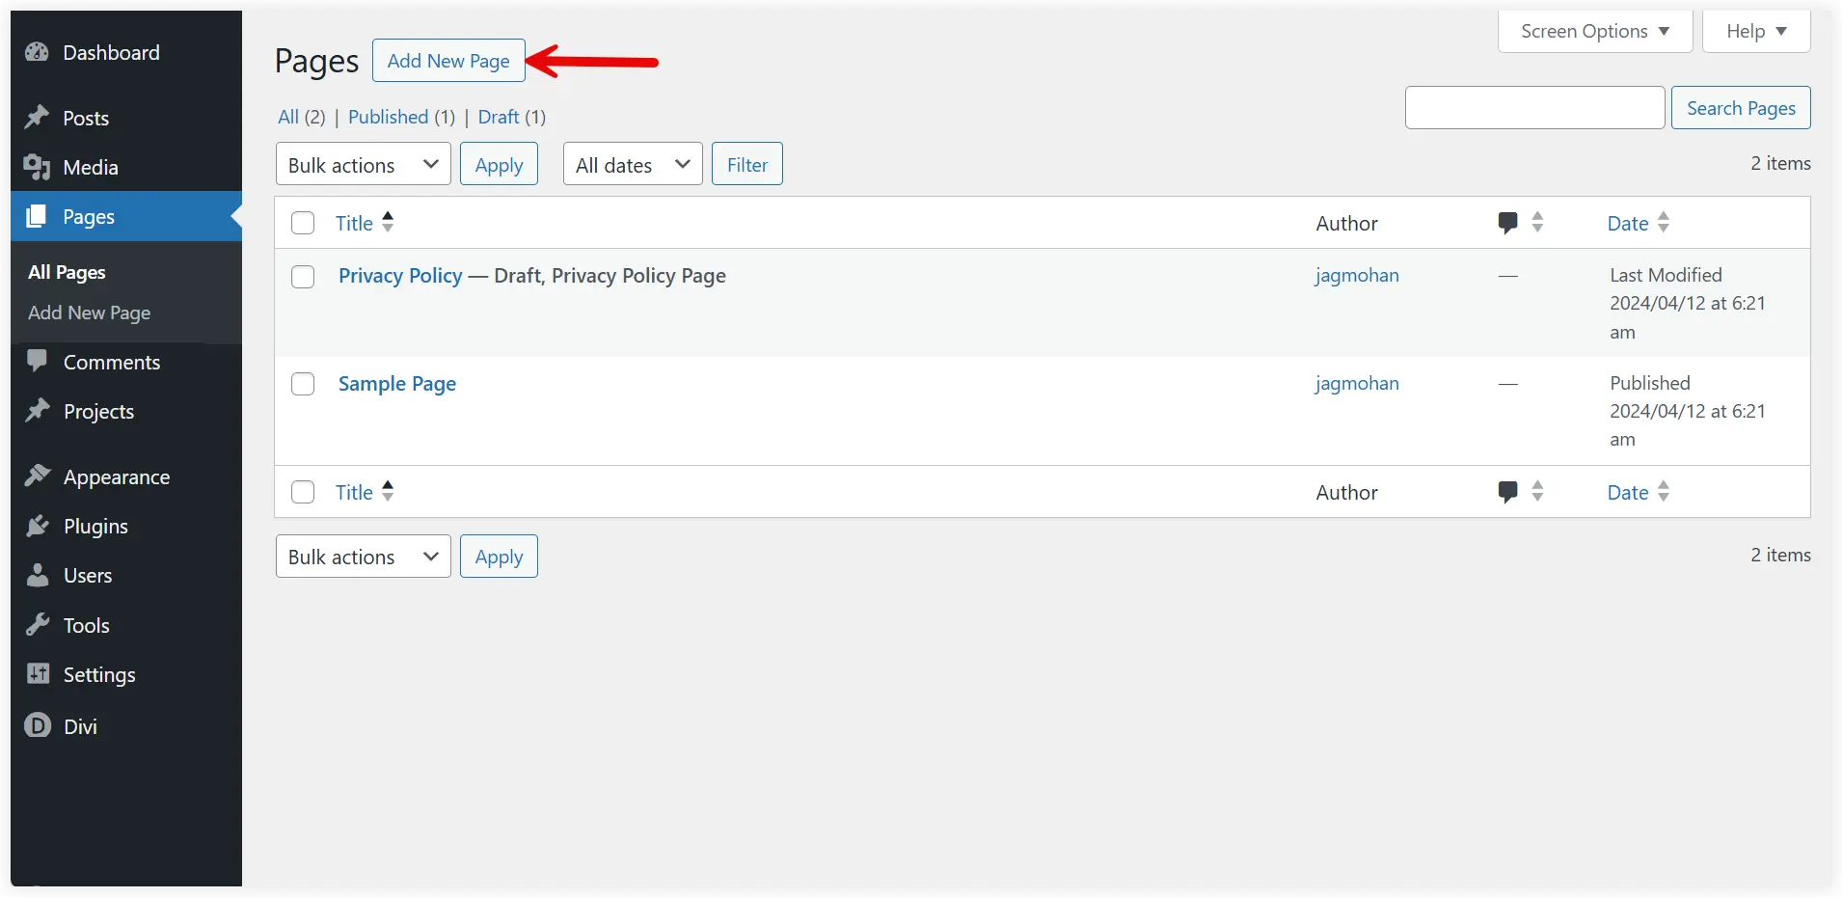
Task: Expand the Help panel
Action: point(1756,31)
